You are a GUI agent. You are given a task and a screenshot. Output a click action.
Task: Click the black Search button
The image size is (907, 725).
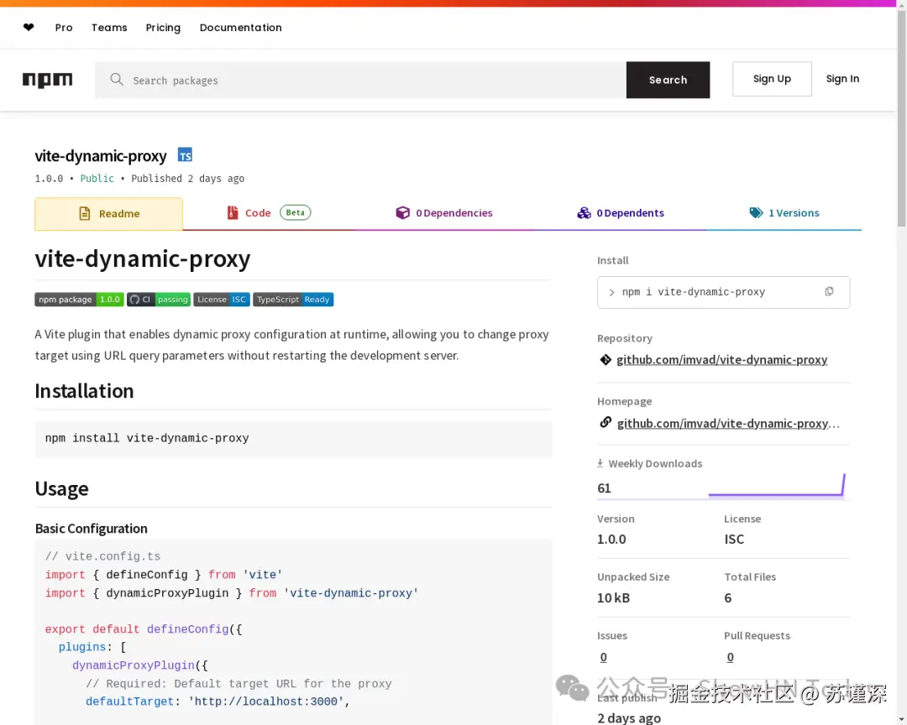click(668, 80)
